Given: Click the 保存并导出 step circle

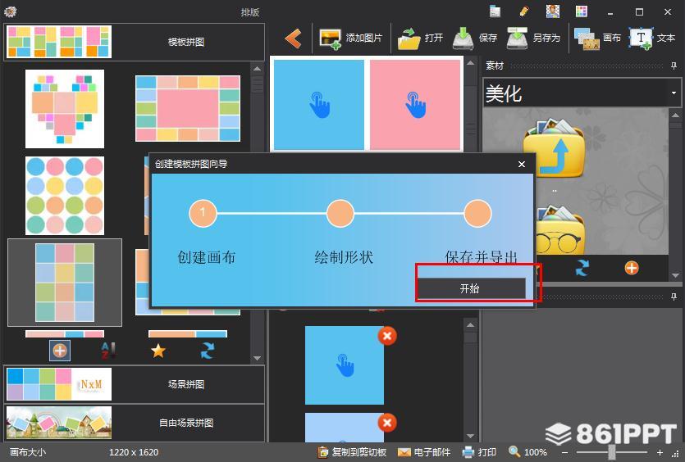Looking at the screenshot, I should click(477, 213).
